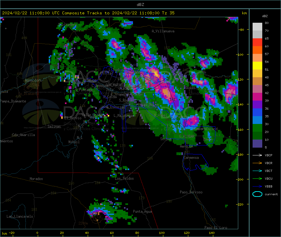Click the cyan 'current' ellipse legend icon
The width and height of the screenshot is (281, 237).
pyautogui.click(x=257, y=194)
